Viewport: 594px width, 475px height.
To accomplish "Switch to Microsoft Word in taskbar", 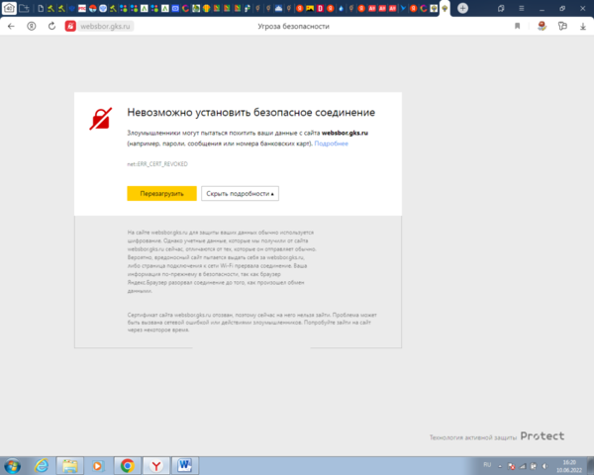I will click(x=185, y=465).
